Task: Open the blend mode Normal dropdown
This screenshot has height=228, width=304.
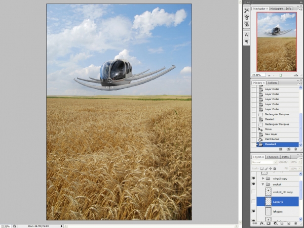Action: (264, 162)
